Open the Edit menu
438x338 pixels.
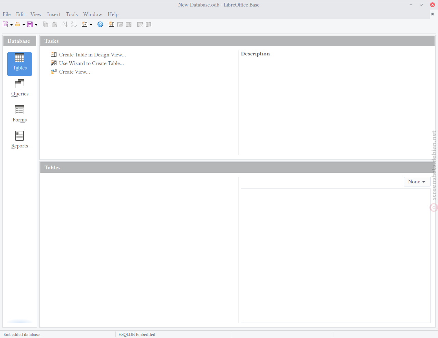(21, 14)
